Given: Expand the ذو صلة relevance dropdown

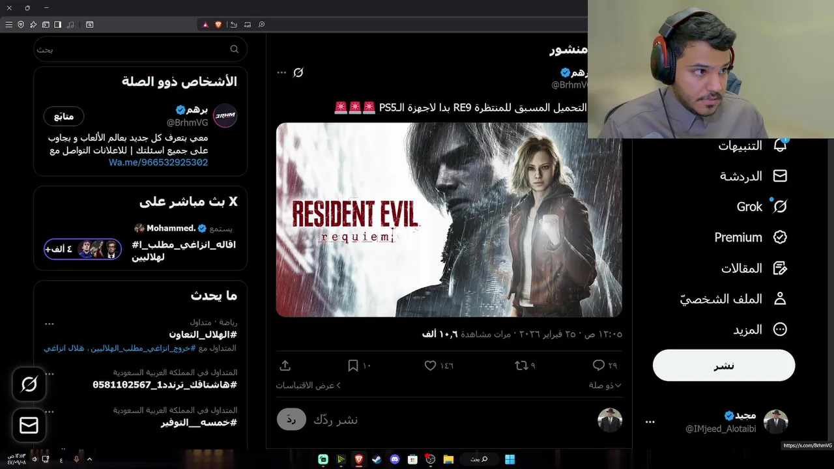Looking at the screenshot, I should click(x=605, y=385).
